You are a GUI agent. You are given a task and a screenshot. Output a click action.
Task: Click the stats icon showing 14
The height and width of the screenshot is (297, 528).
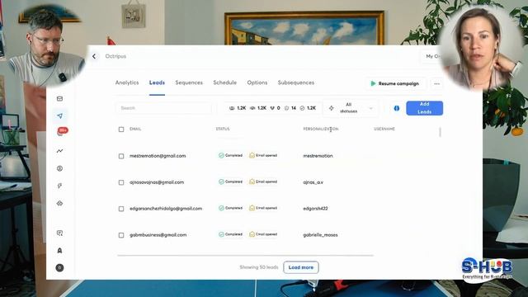286,108
